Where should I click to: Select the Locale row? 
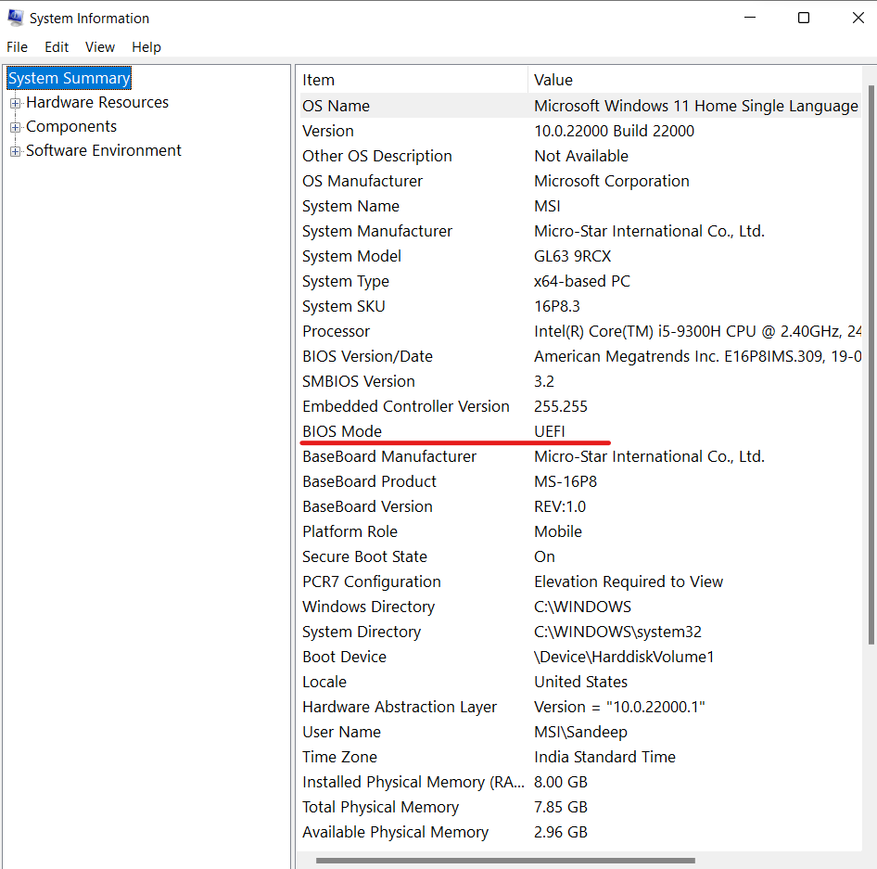click(x=580, y=682)
